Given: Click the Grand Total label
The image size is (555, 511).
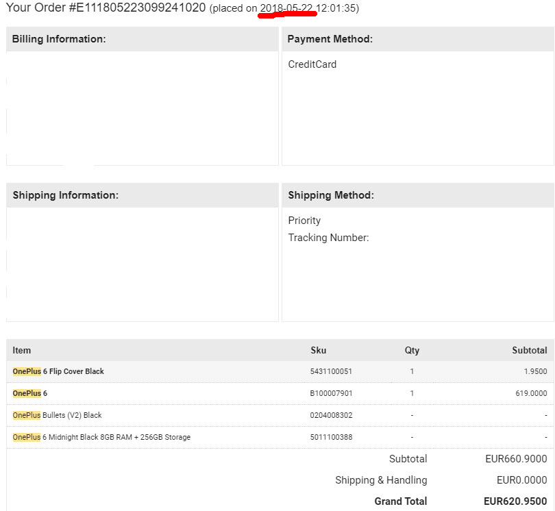Looking at the screenshot, I should coord(401,501).
